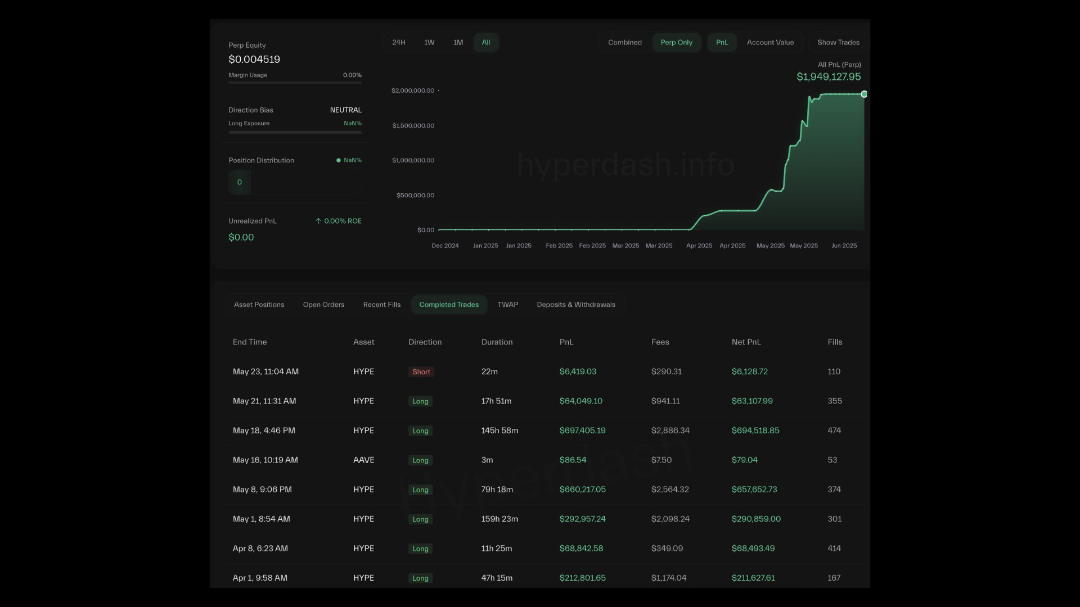
Task: Enable Show Trades on chart
Action: 838,43
